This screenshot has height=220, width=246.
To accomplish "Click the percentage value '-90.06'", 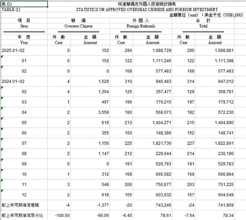I will 90,215.
